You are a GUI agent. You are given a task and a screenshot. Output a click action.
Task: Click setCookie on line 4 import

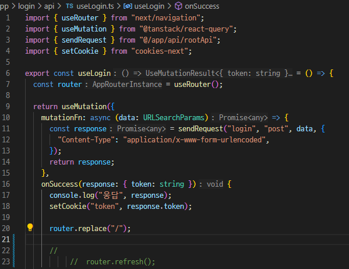(80, 51)
